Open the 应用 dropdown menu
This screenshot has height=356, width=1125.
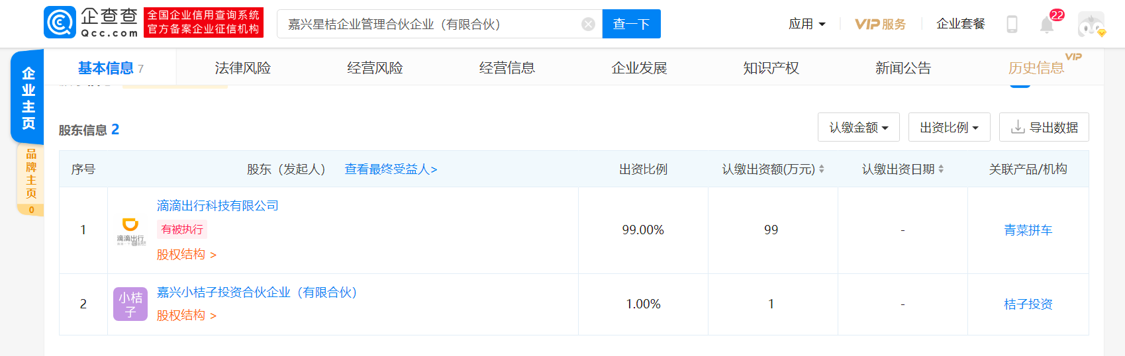[807, 24]
